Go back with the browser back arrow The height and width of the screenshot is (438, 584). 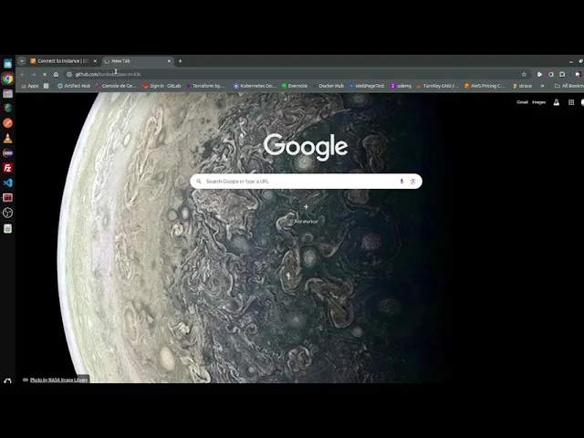[22, 75]
